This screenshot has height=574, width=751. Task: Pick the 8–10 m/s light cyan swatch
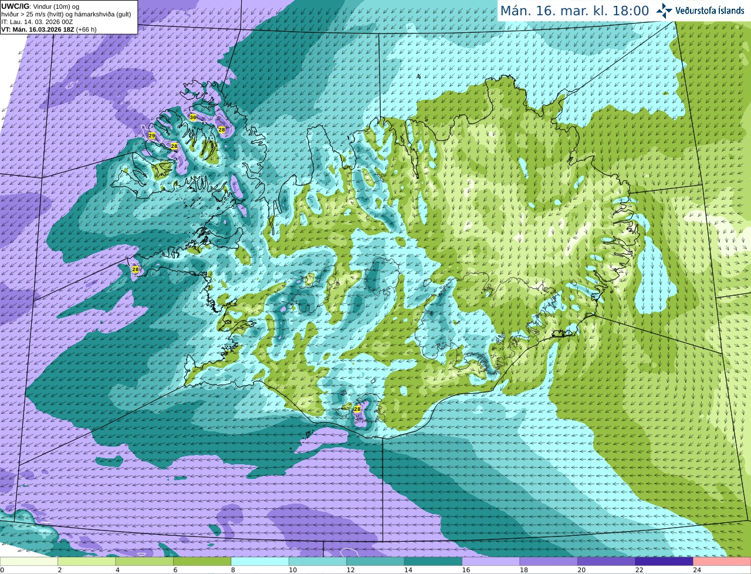point(261,562)
